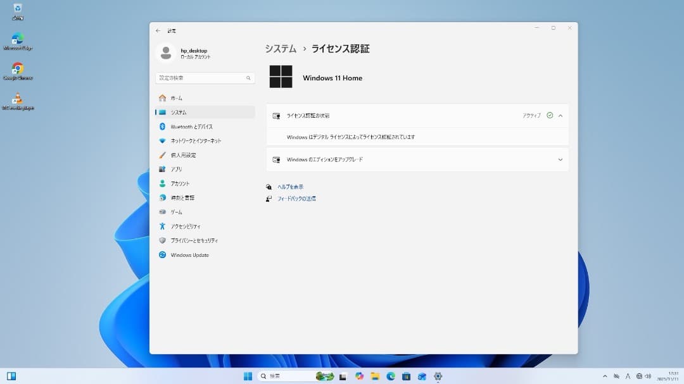The height and width of the screenshot is (384, 684).
Task: Go back with the arrow in Settings header
Action: pyautogui.click(x=158, y=30)
